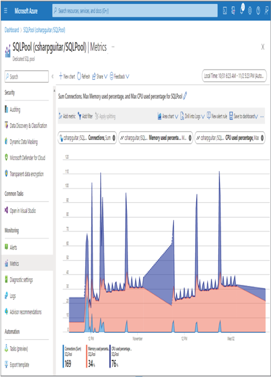Open the ellipsis next to the Metrics title
Image resolution: width=271 pixels, height=377 pixels.
click(x=113, y=46)
